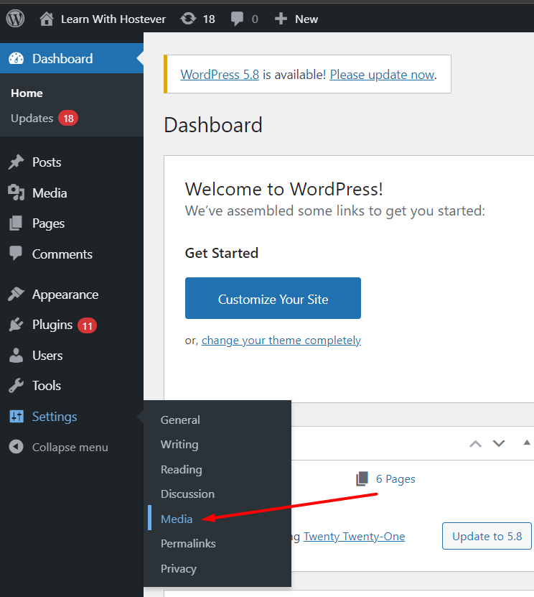Screen dimensions: 534x597
Task: Click the WordPress logo icon
Action: pyautogui.click(x=15, y=18)
